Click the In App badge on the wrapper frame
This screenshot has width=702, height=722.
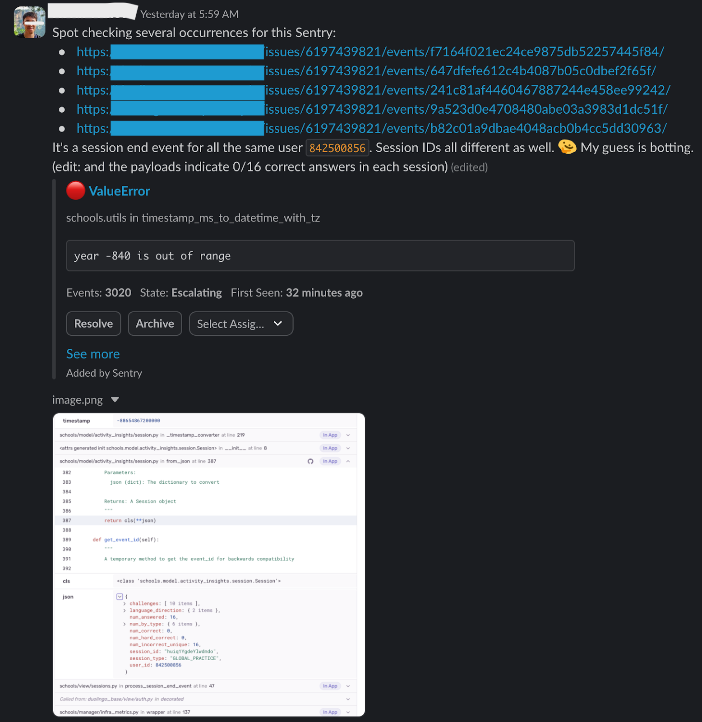click(x=330, y=712)
